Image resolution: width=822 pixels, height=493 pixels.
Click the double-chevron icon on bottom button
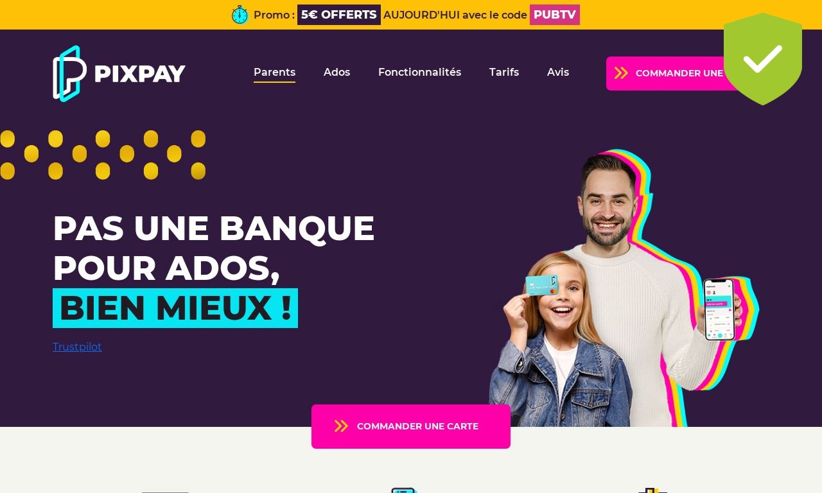(x=341, y=426)
